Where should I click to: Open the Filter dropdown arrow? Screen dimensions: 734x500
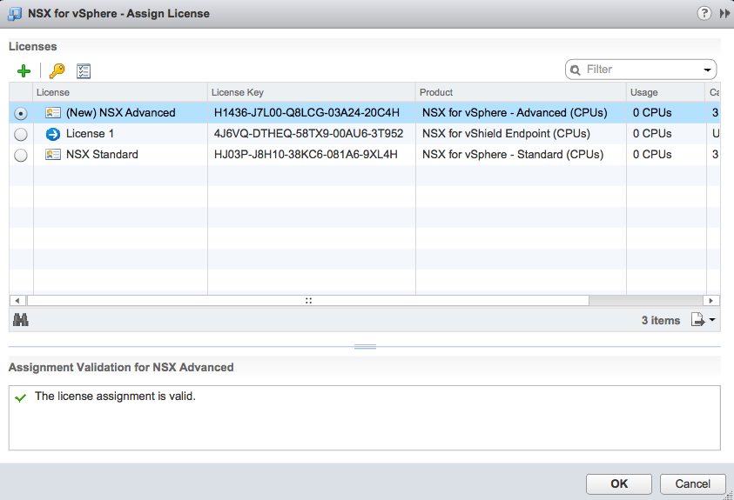(x=707, y=70)
